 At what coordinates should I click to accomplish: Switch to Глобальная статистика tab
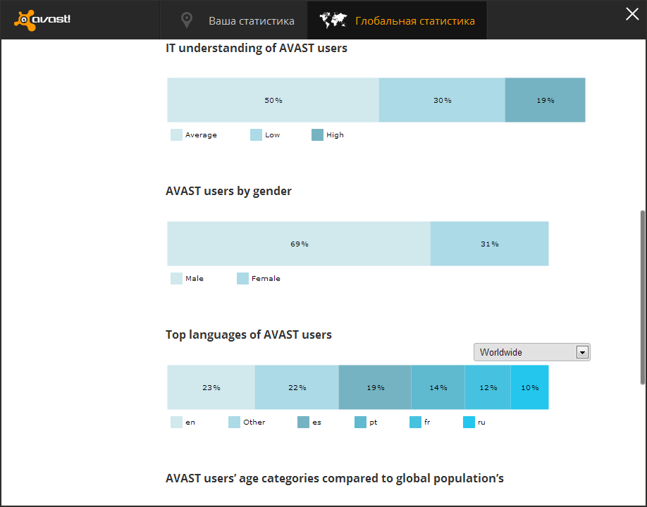(x=414, y=21)
